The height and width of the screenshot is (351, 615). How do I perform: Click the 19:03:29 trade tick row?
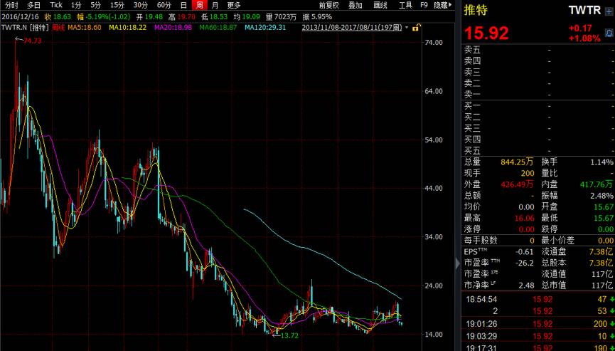(x=538, y=337)
